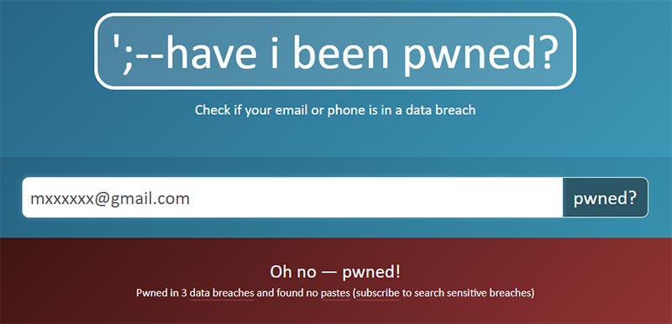Click the 'pwned?' search button
The height and width of the screenshot is (324, 672).
(605, 197)
